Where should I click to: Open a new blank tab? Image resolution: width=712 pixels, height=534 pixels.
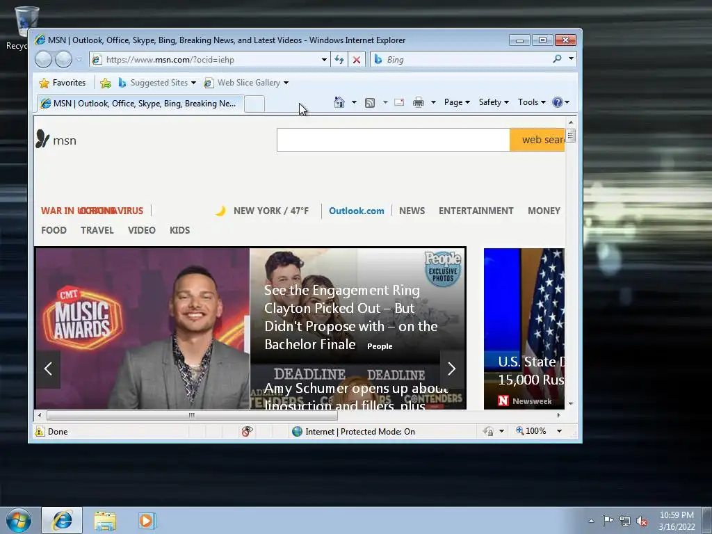click(x=254, y=104)
